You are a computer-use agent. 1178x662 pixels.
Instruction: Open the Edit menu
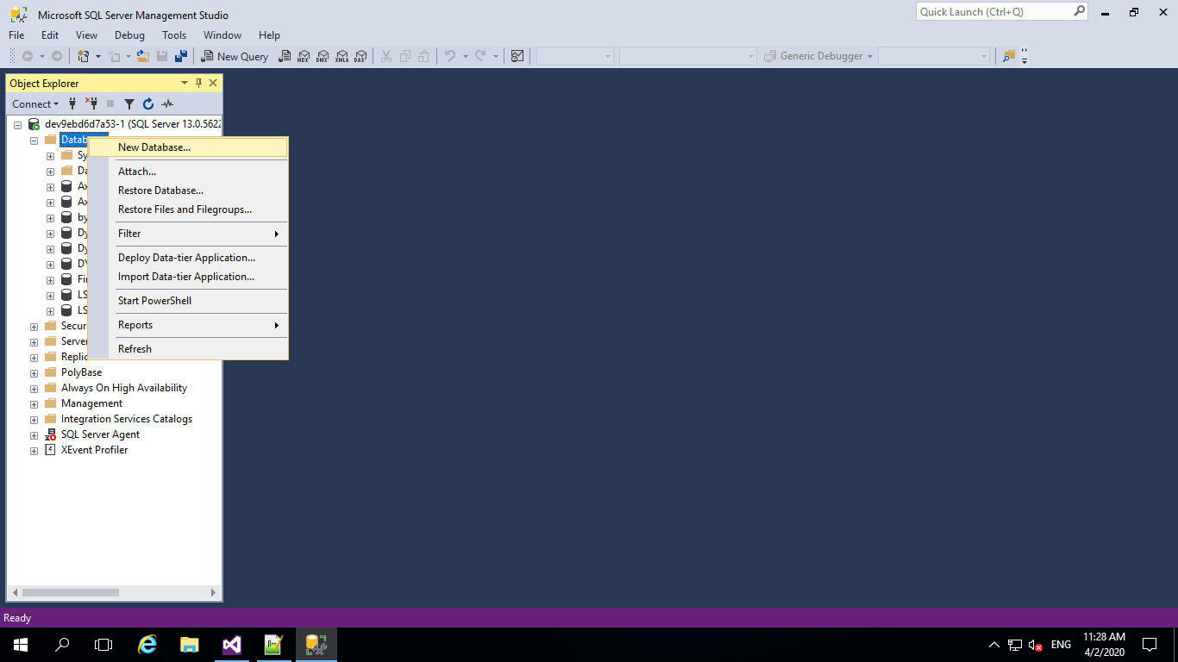coord(50,35)
